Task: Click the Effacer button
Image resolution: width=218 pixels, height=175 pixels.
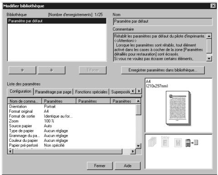Action: point(93,70)
